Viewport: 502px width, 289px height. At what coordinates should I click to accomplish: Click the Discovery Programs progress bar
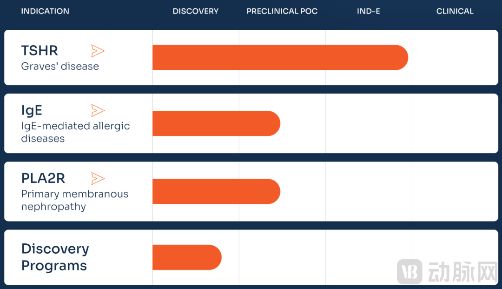[187, 257]
